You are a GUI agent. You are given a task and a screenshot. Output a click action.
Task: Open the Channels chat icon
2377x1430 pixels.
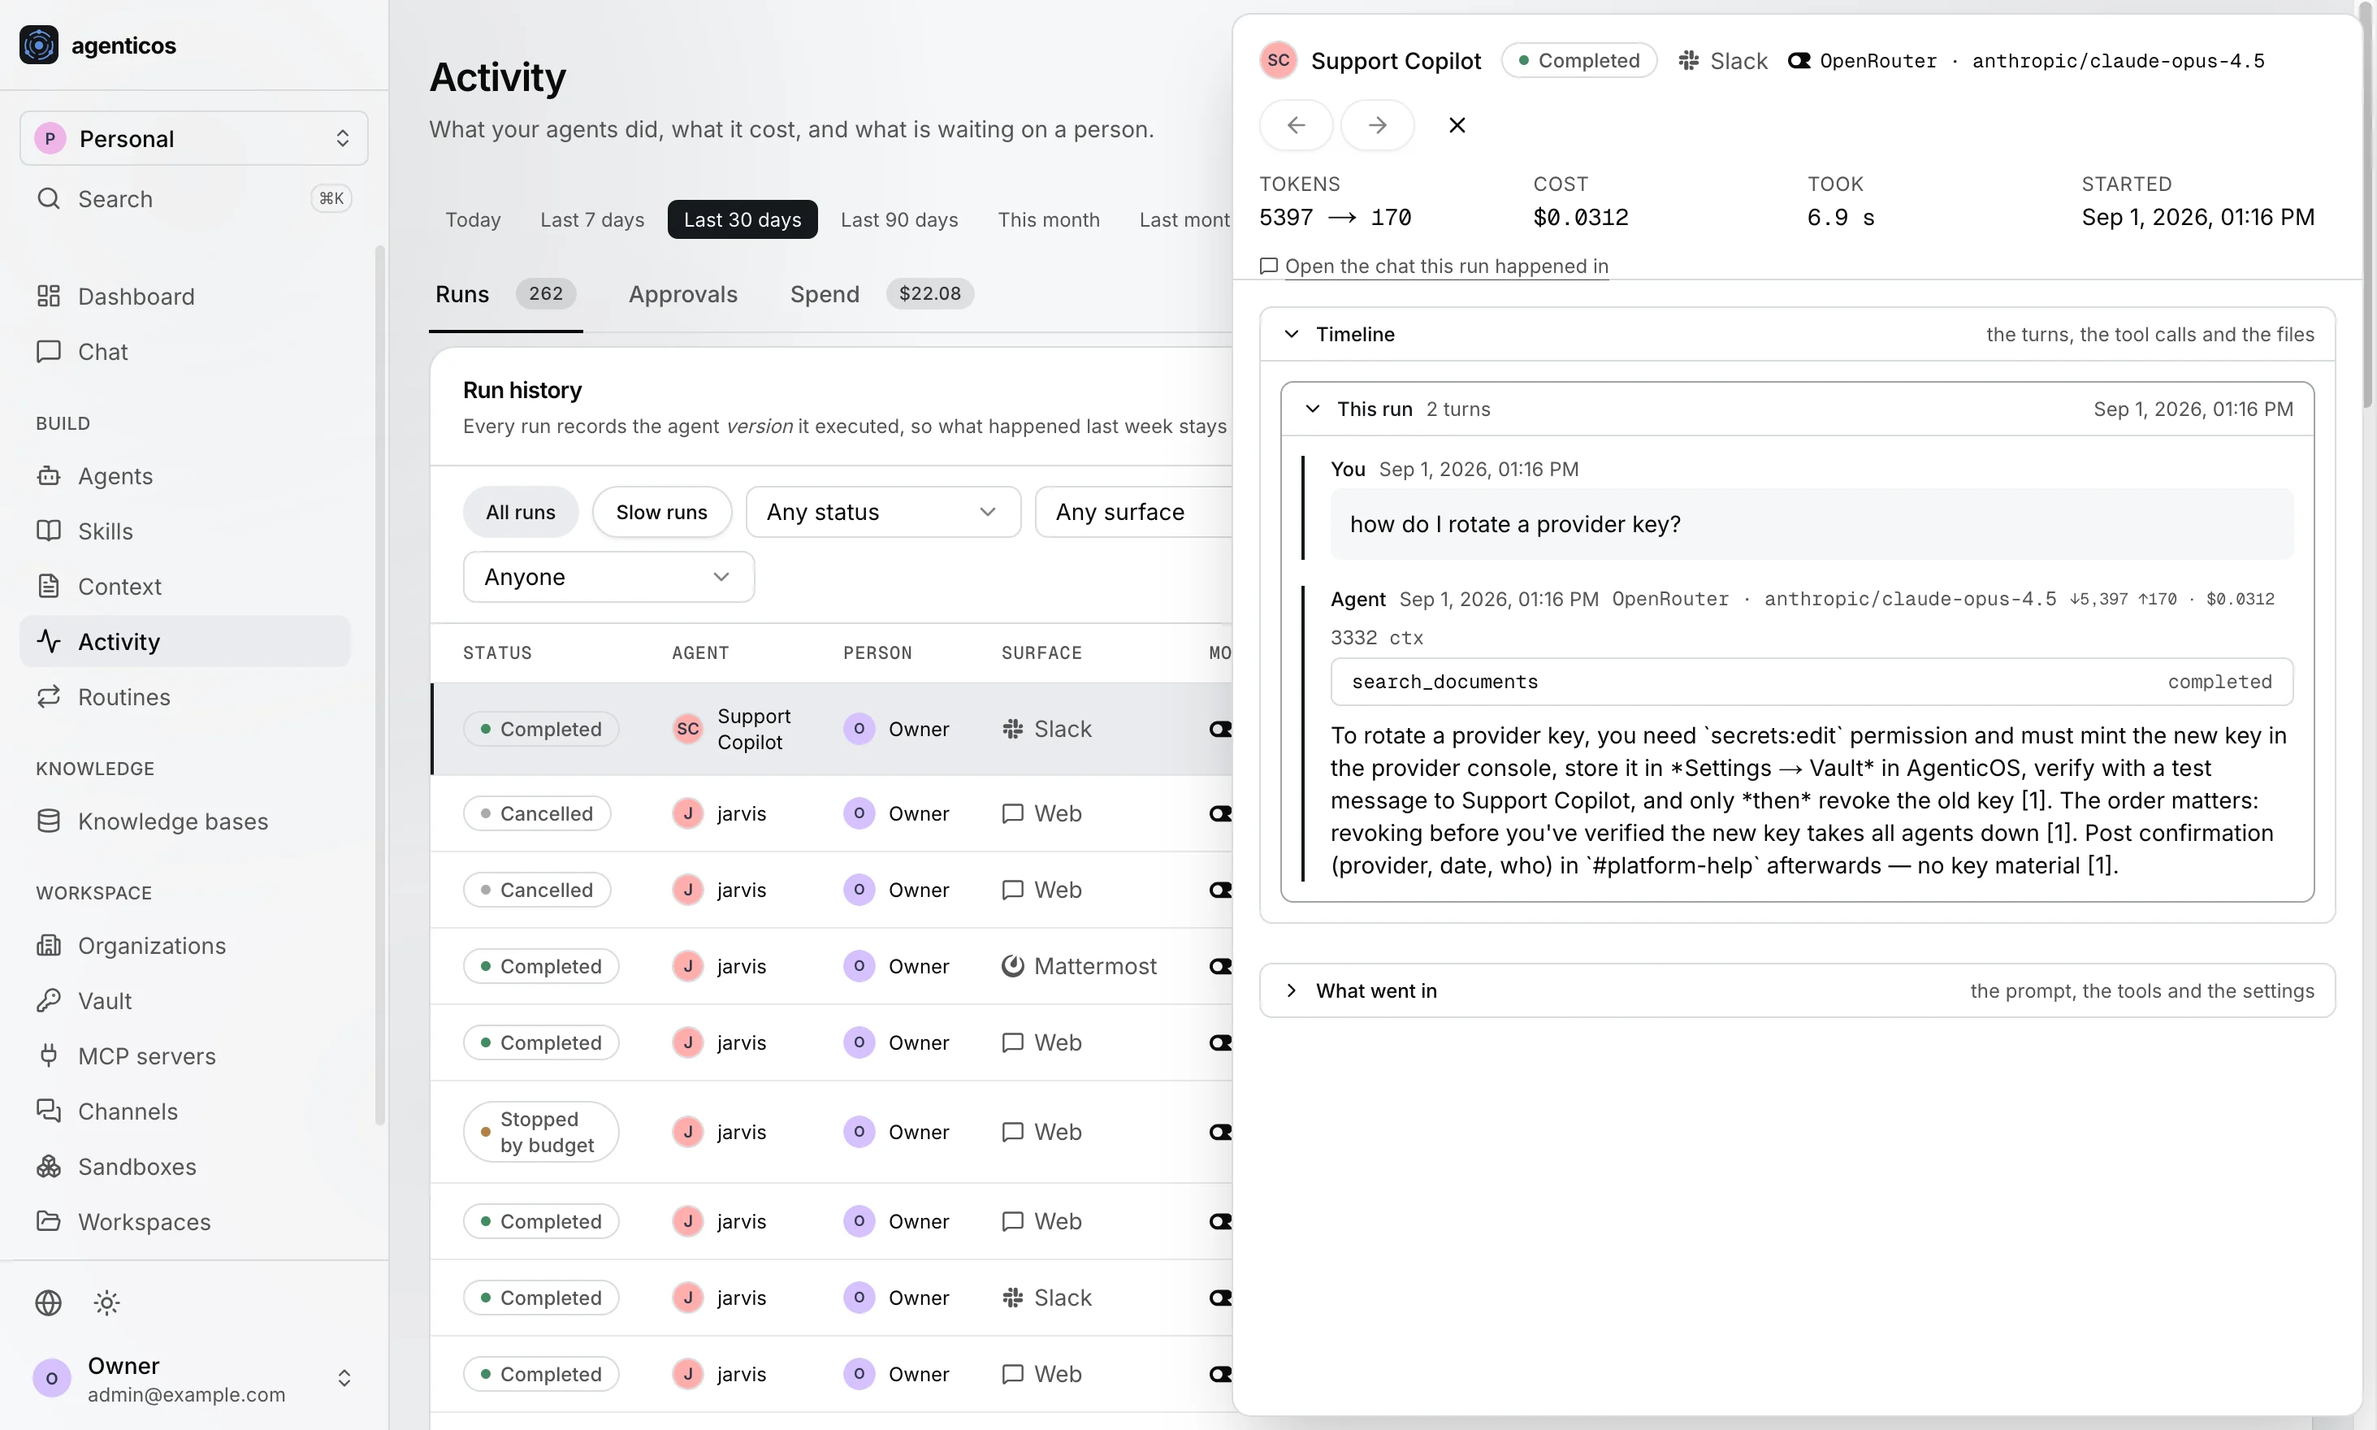pyautogui.click(x=48, y=1111)
